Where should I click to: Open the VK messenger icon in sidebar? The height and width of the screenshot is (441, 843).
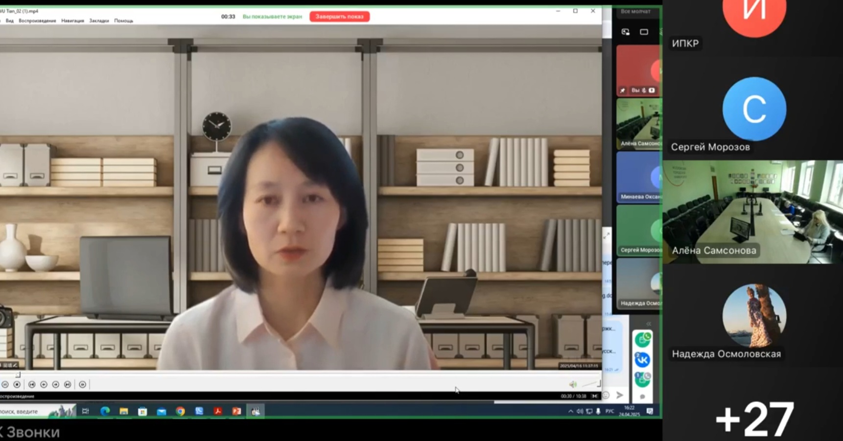pos(642,360)
